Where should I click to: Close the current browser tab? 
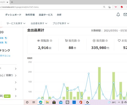click(x=7, y=2)
